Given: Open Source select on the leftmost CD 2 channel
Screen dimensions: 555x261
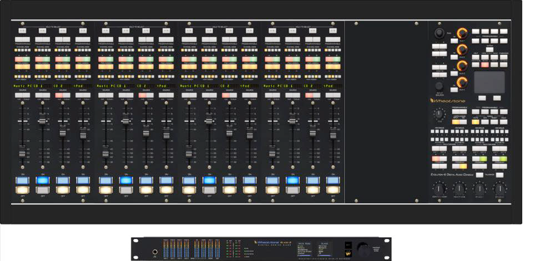Looking at the screenshot, I should [63, 95].
